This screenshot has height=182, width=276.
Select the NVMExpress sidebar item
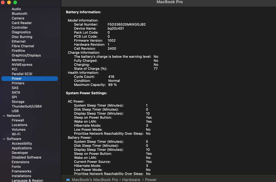tap(22, 65)
